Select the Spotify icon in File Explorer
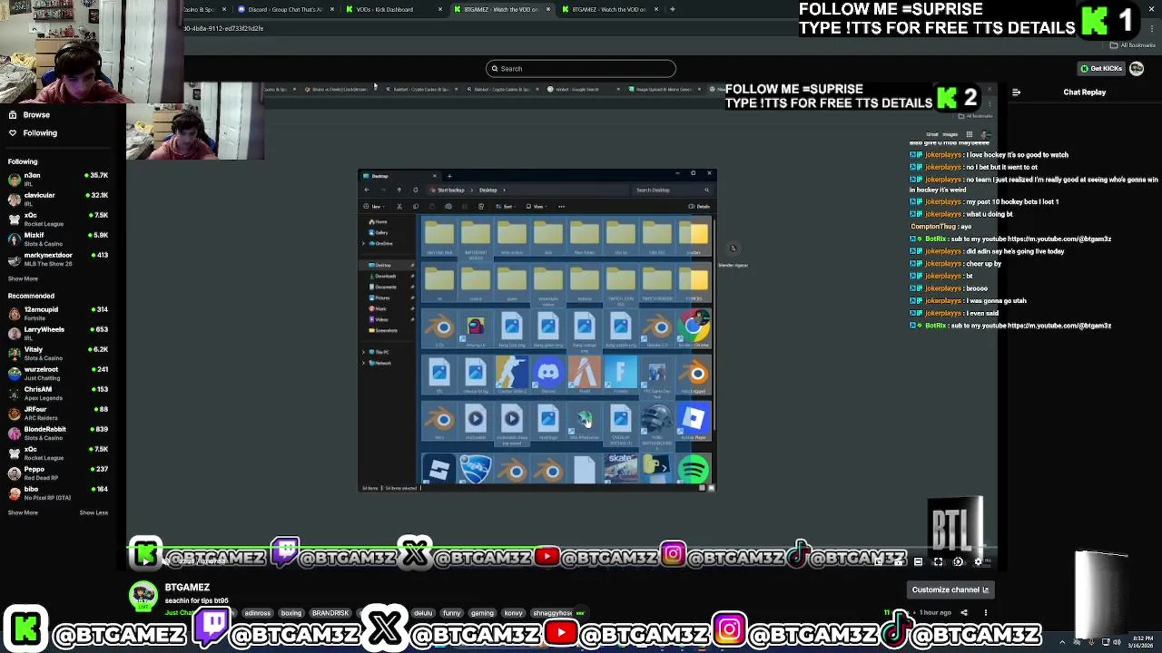 tap(694, 471)
